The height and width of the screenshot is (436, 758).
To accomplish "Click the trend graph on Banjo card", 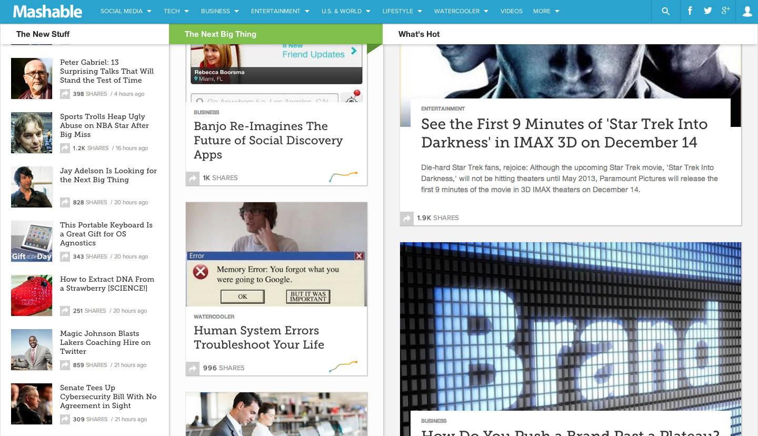I will coord(343,177).
